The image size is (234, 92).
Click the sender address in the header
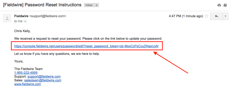tap(48, 16)
